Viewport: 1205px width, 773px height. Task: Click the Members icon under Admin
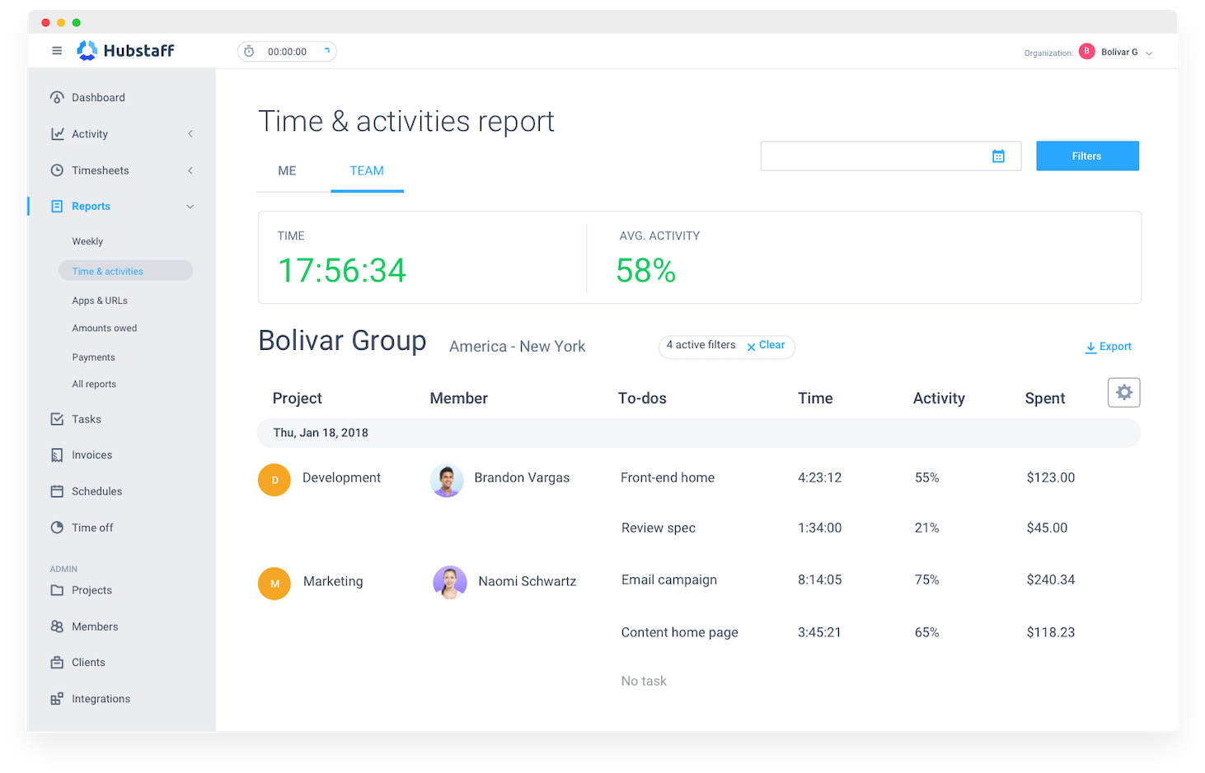point(56,626)
